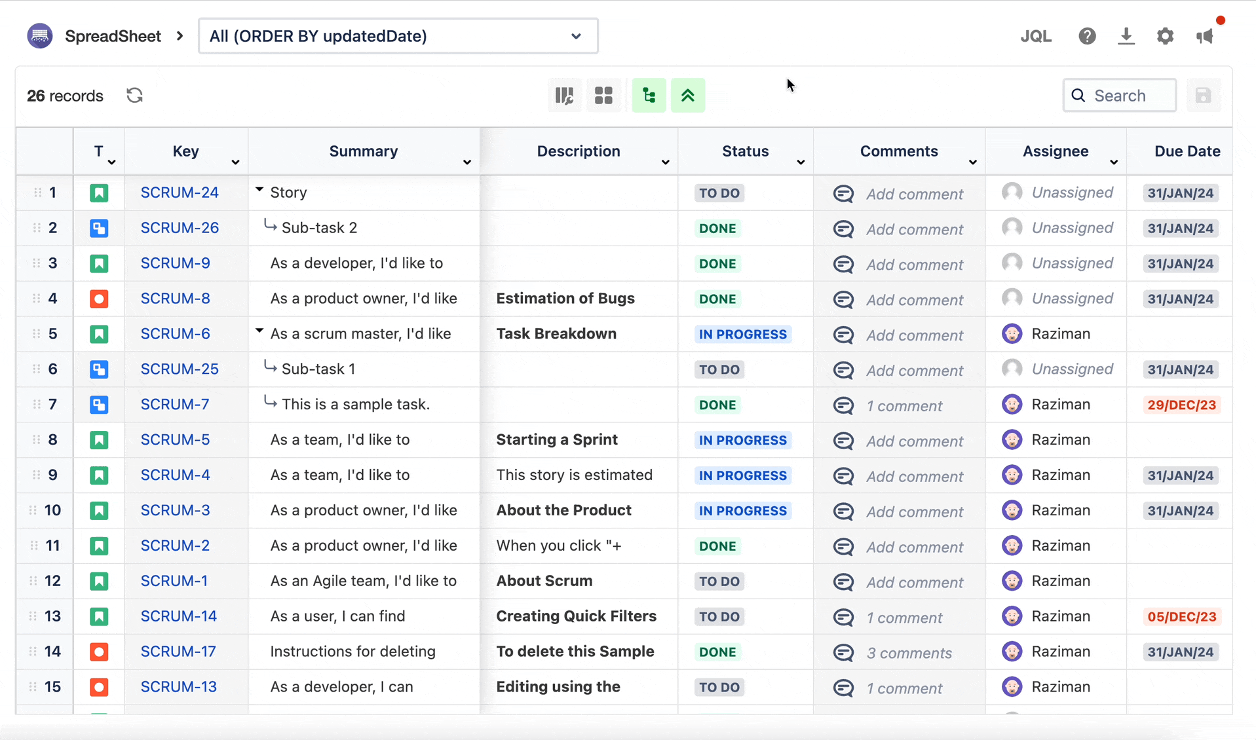The height and width of the screenshot is (740, 1256).
Task: Click the refresh records icon
Action: [x=134, y=96]
